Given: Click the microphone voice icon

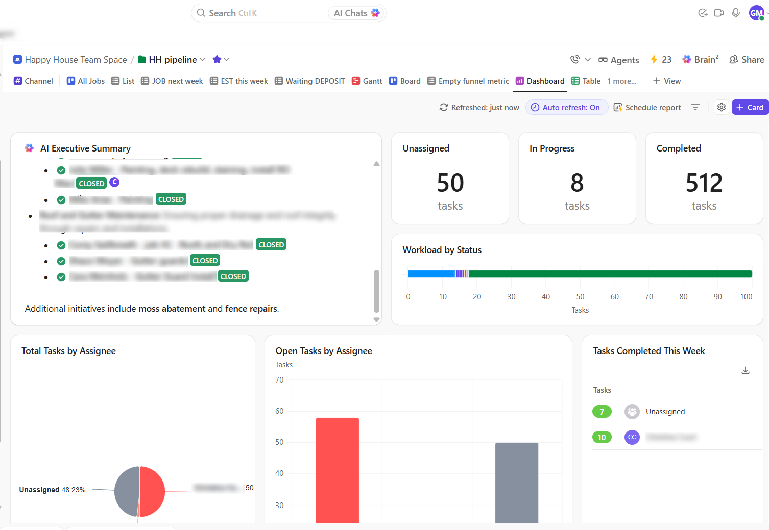Looking at the screenshot, I should pyautogui.click(x=736, y=13).
